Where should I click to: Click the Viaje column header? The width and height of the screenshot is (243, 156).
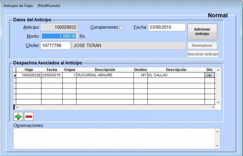tap(29, 70)
